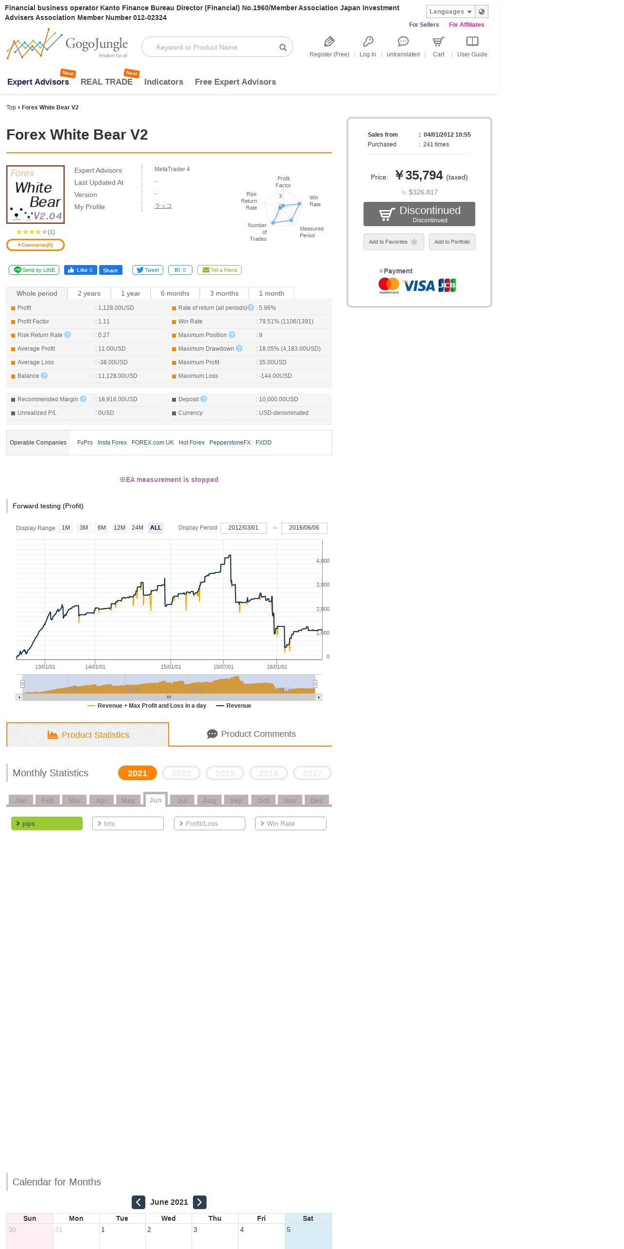The image size is (624, 1249).
Task: Click Hatena B! bookmark button
Action: (x=180, y=270)
